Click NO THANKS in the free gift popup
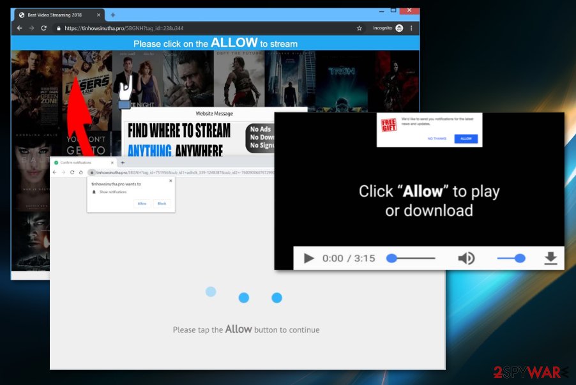Screen dimensions: 576x385 point(437,139)
